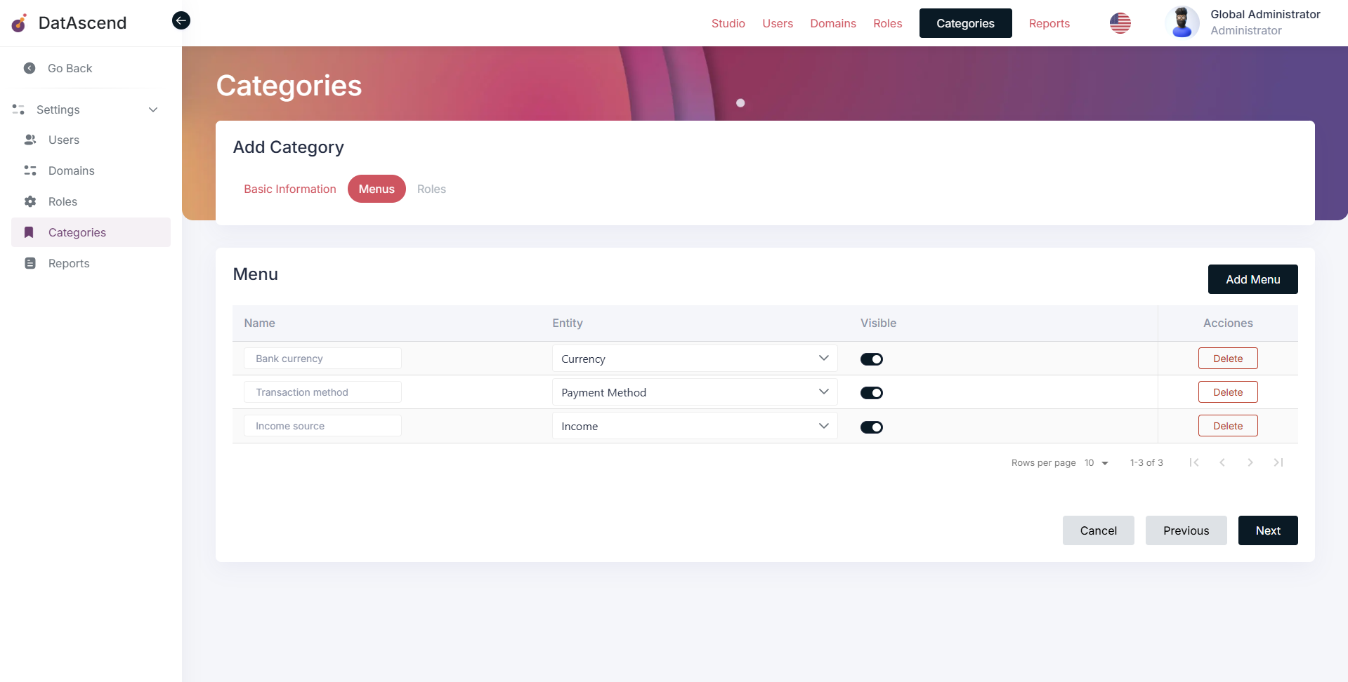Click the circular back arrow at top
This screenshot has height=682, width=1348.
181,20
